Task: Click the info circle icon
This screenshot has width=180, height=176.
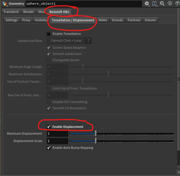Action: [x=170, y=4]
